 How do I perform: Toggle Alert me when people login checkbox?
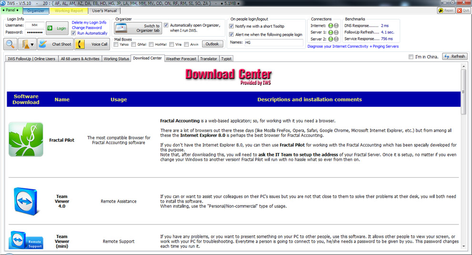tap(231, 34)
